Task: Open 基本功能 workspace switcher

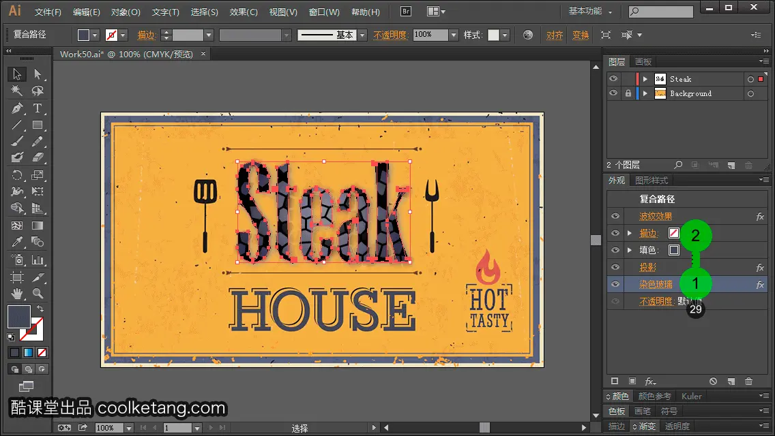Action: [590, 11]
